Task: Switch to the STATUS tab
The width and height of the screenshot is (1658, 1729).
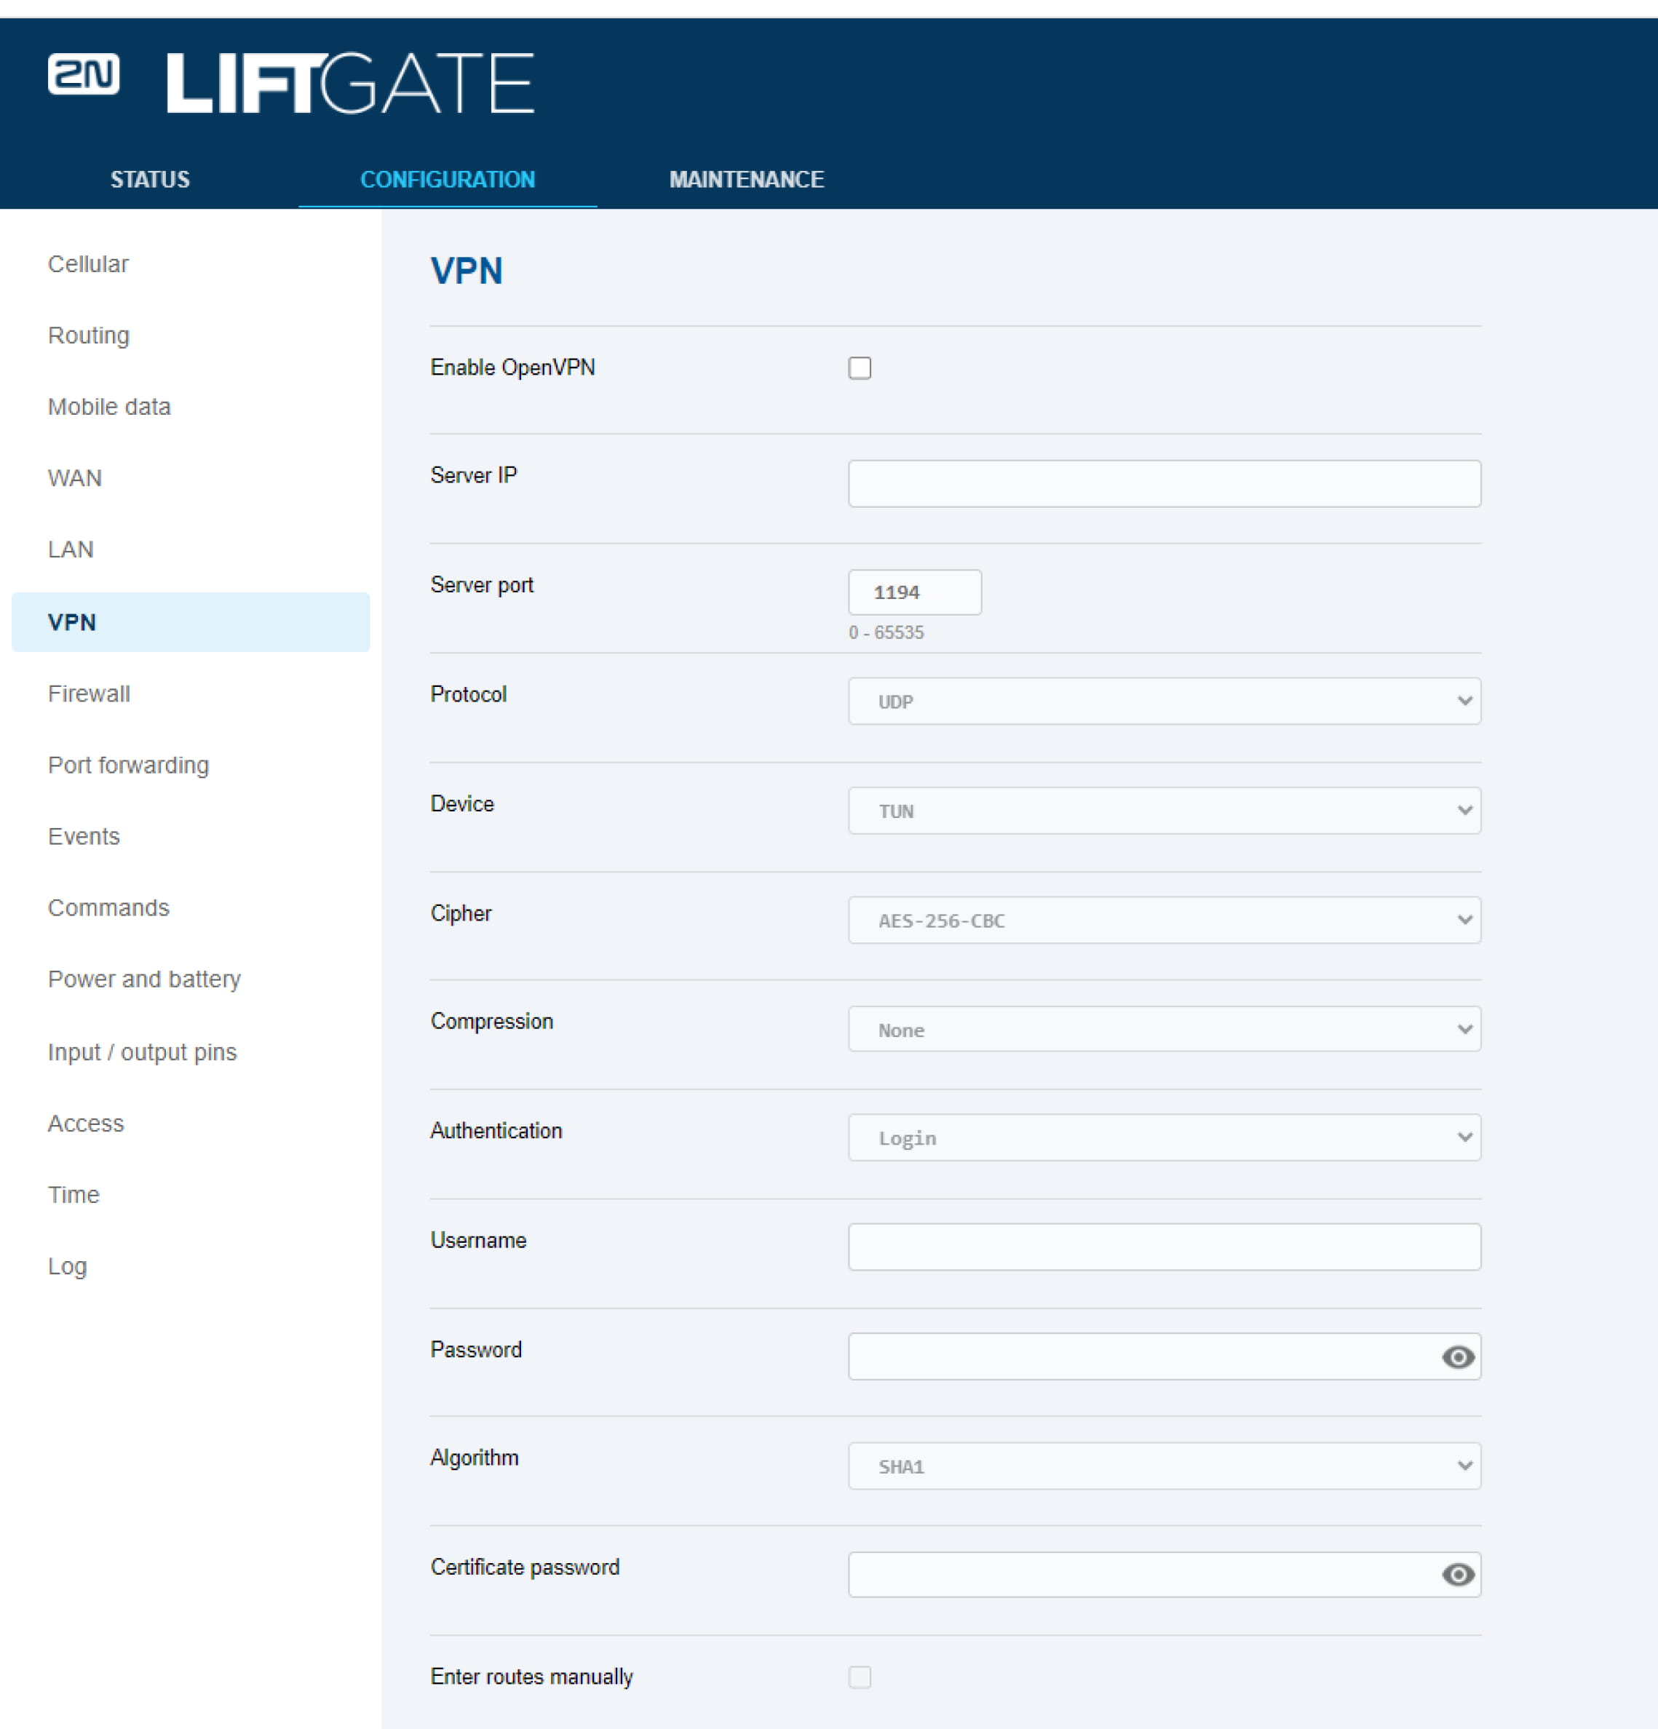Action: (150, 179)
